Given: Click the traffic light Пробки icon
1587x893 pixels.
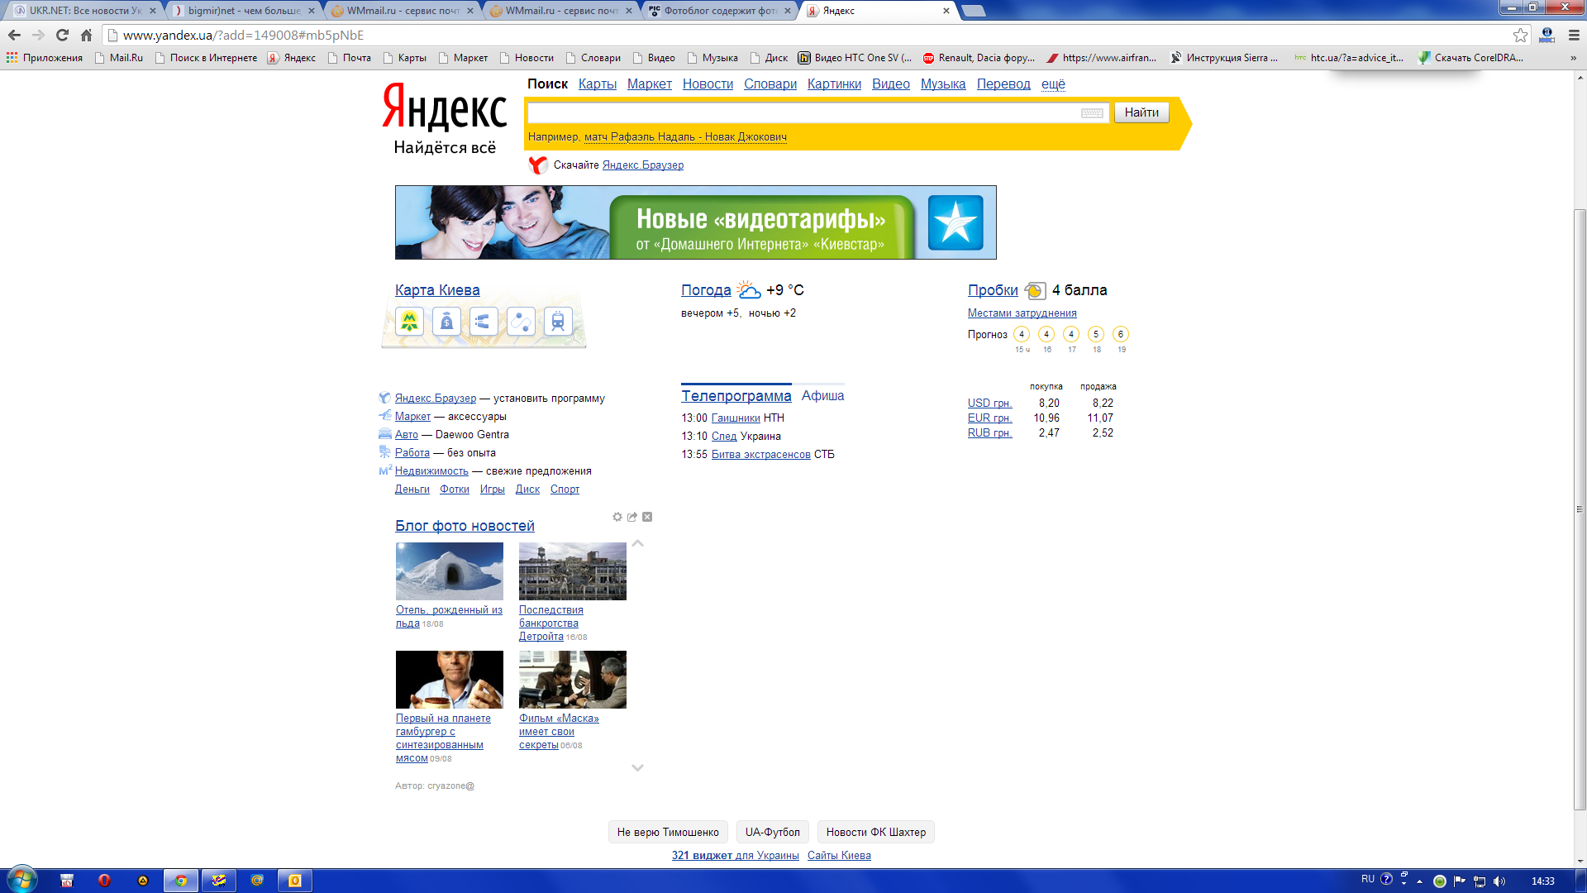Looking at the screenshot, I should coord(1035,290).
